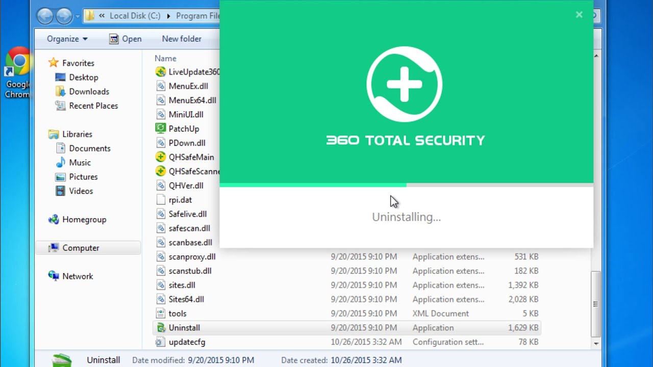Click the Explorer Forward navigation arrow
The image size is (653, 367).
[64, 16]
